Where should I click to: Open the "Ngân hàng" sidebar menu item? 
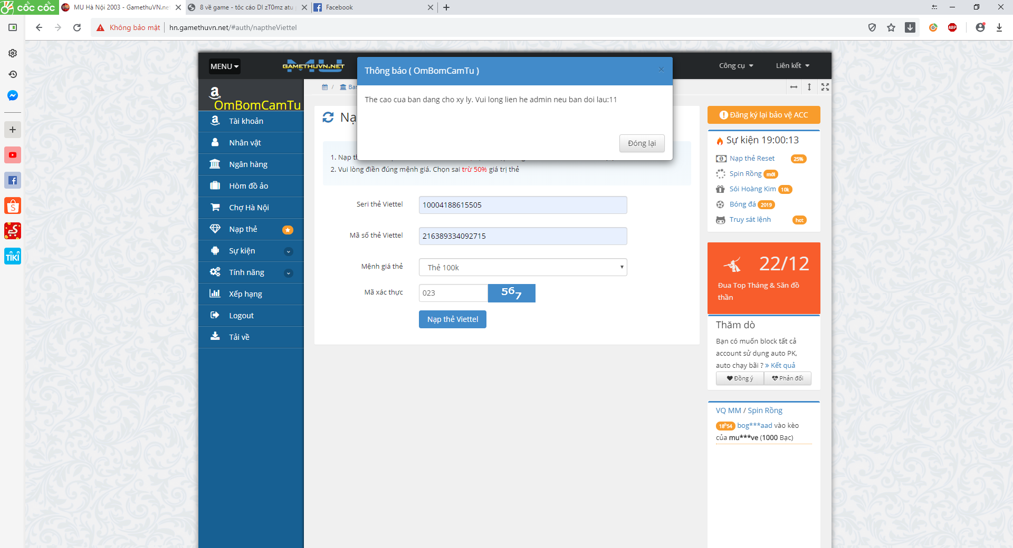tap(248, 164)
